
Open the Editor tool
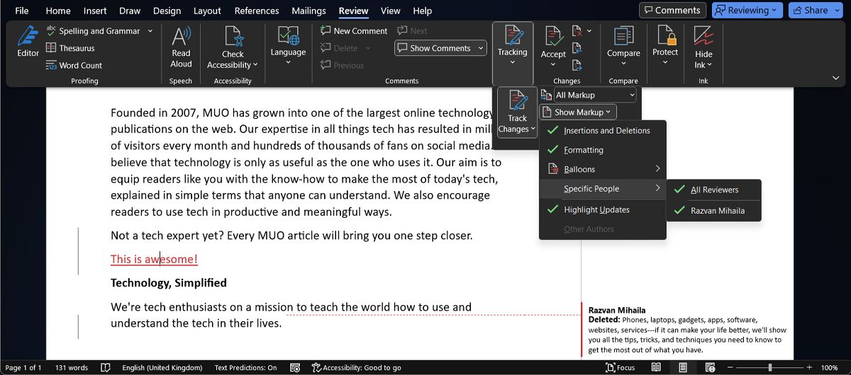(x=28, y=42)
